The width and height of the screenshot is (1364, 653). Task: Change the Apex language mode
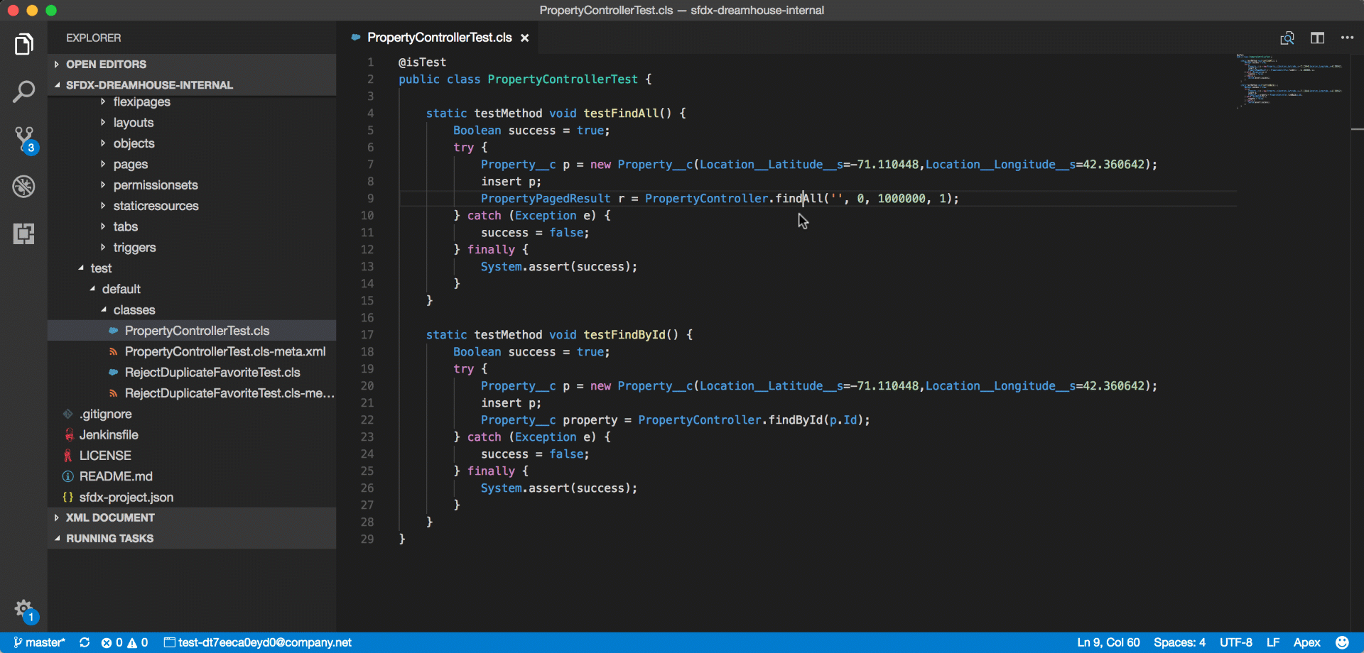[1306, 642]
